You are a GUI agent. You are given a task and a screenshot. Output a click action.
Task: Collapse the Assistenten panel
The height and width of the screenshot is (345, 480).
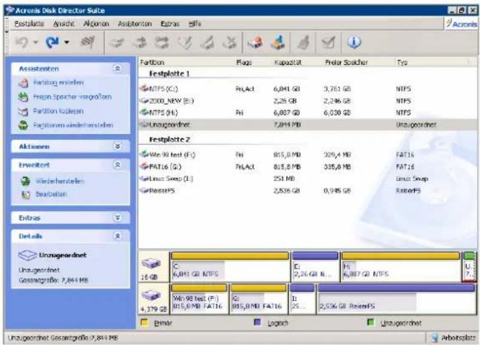(118, 69)
